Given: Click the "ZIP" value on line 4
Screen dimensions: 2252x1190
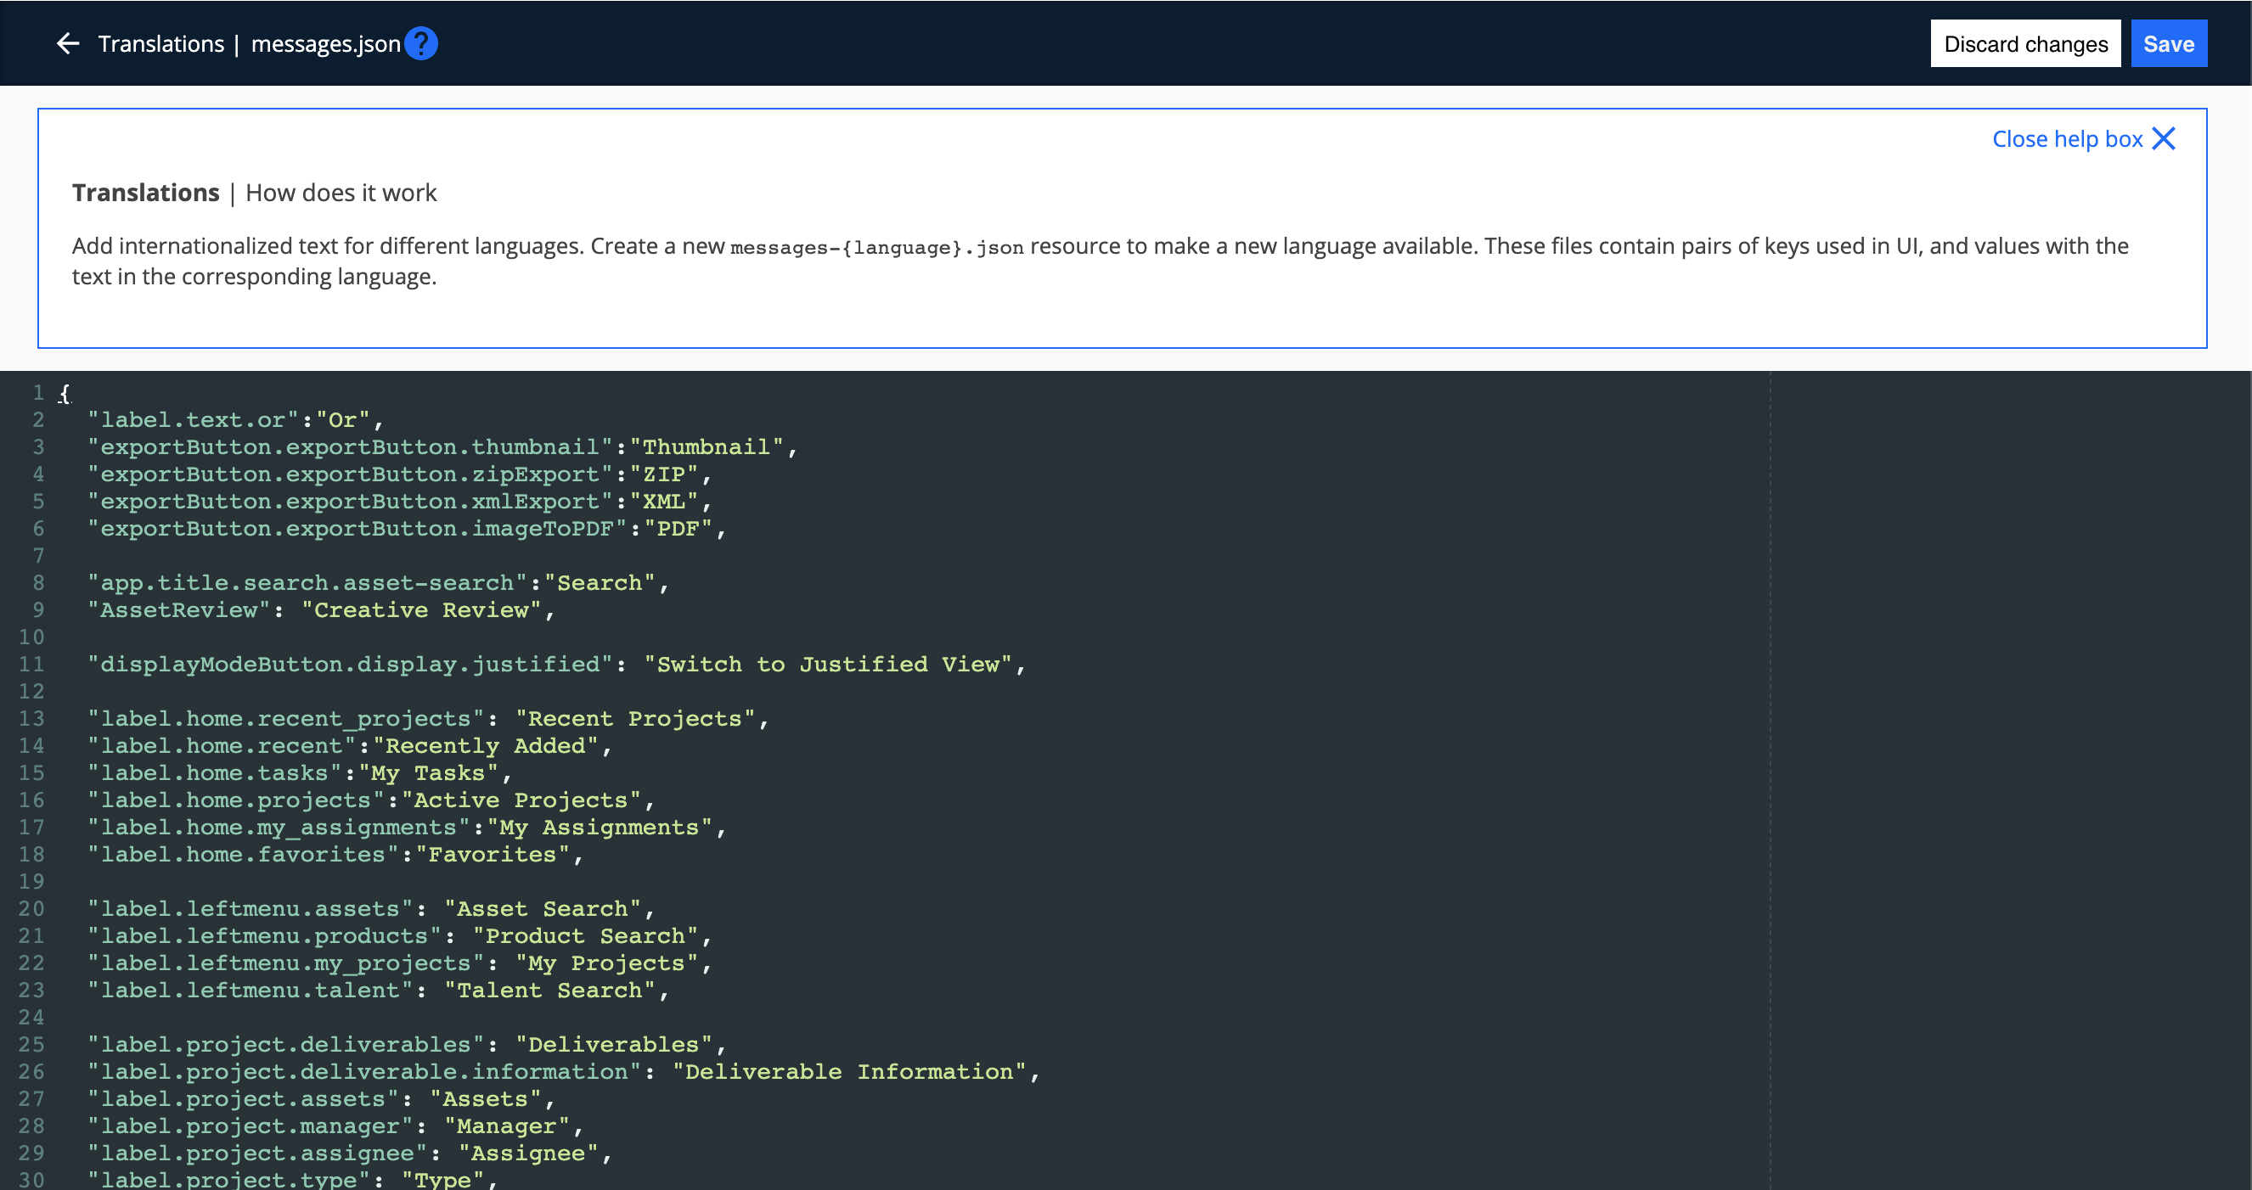Looking at the screenshot, I should (663, 474).
